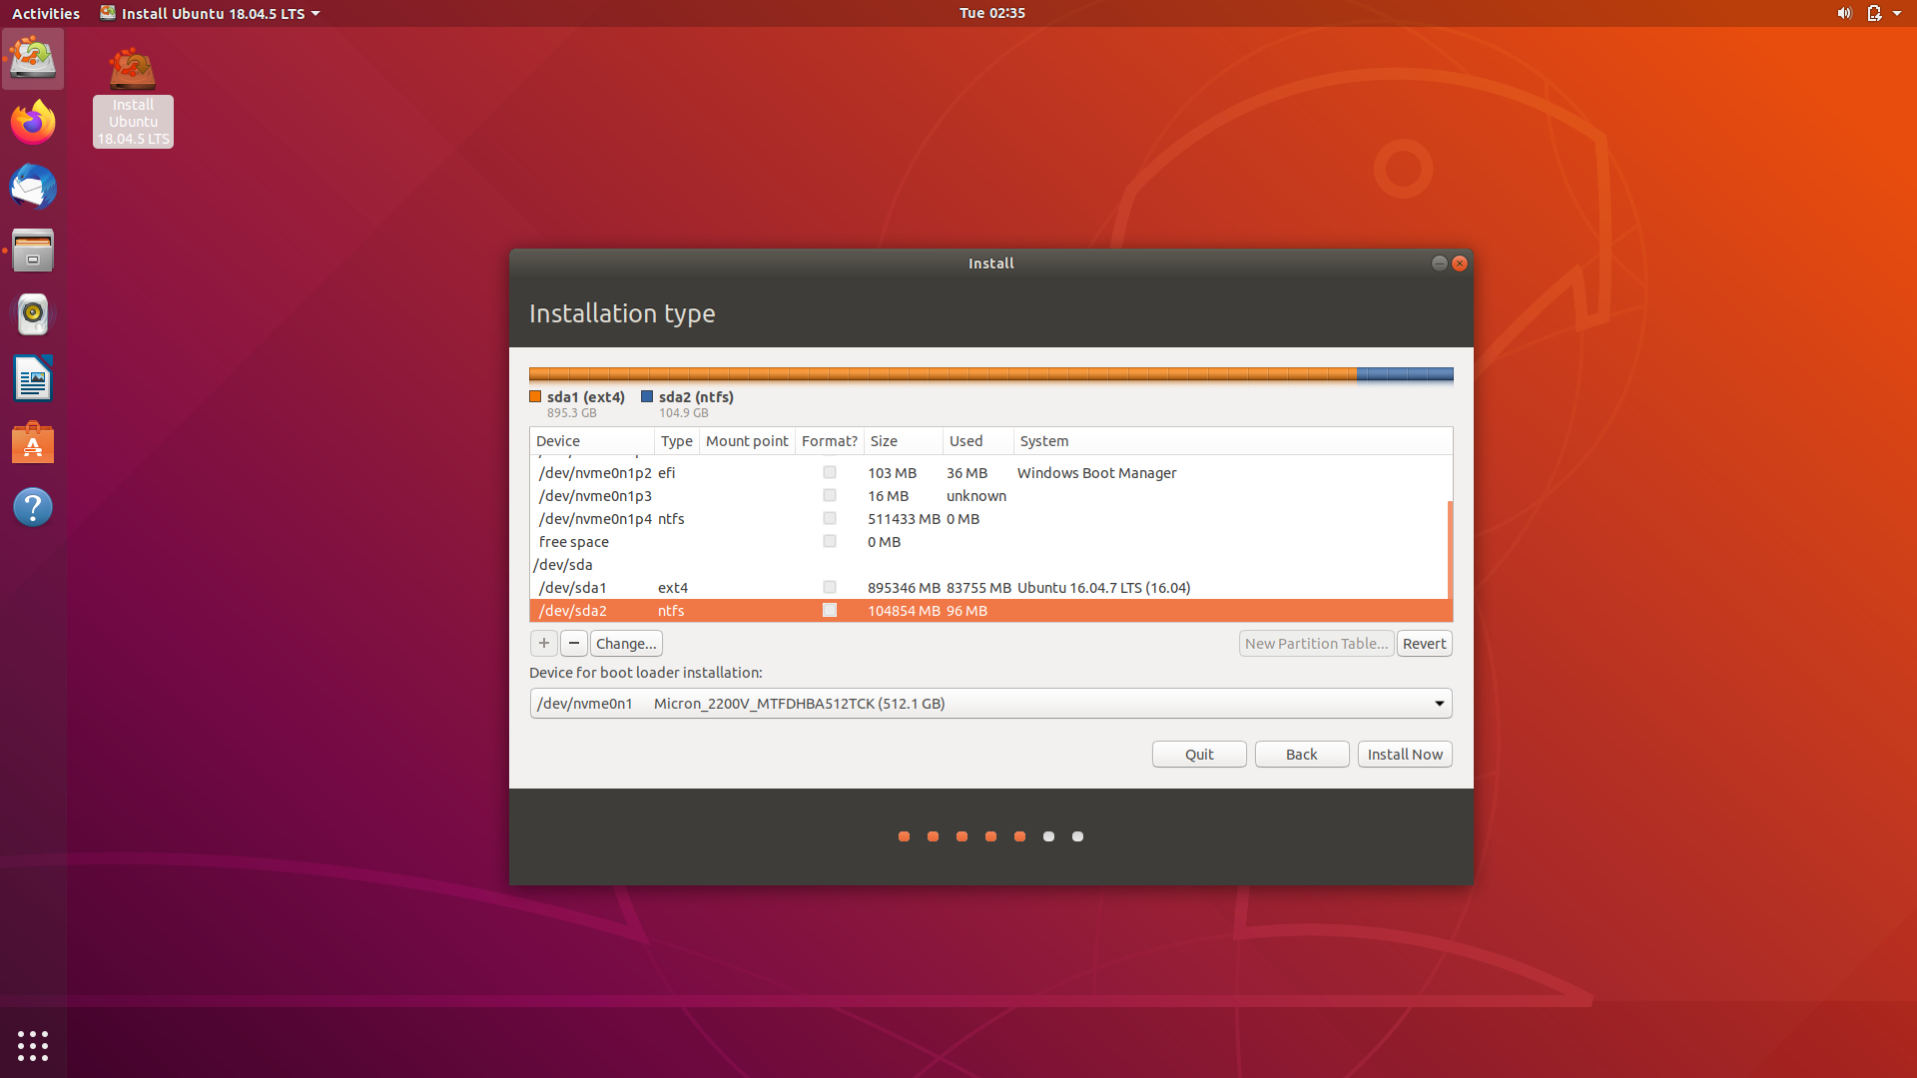The image size is (1917, 1078).
Task: Open LibreOffice Writer from the dock
Action: click(x=33, y=379)
